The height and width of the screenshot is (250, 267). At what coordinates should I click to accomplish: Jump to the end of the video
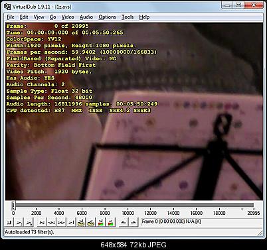point(71,222)
